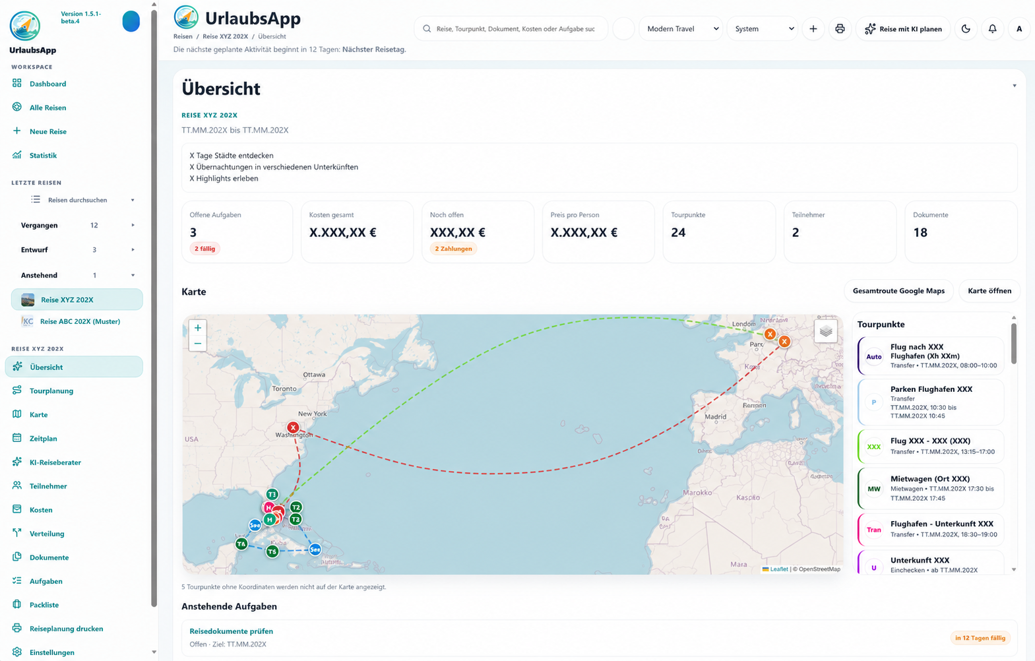Screen dimensions: 1035x661
Task: Select Neue Reise in the sidebar
Action: pos(74,131)
